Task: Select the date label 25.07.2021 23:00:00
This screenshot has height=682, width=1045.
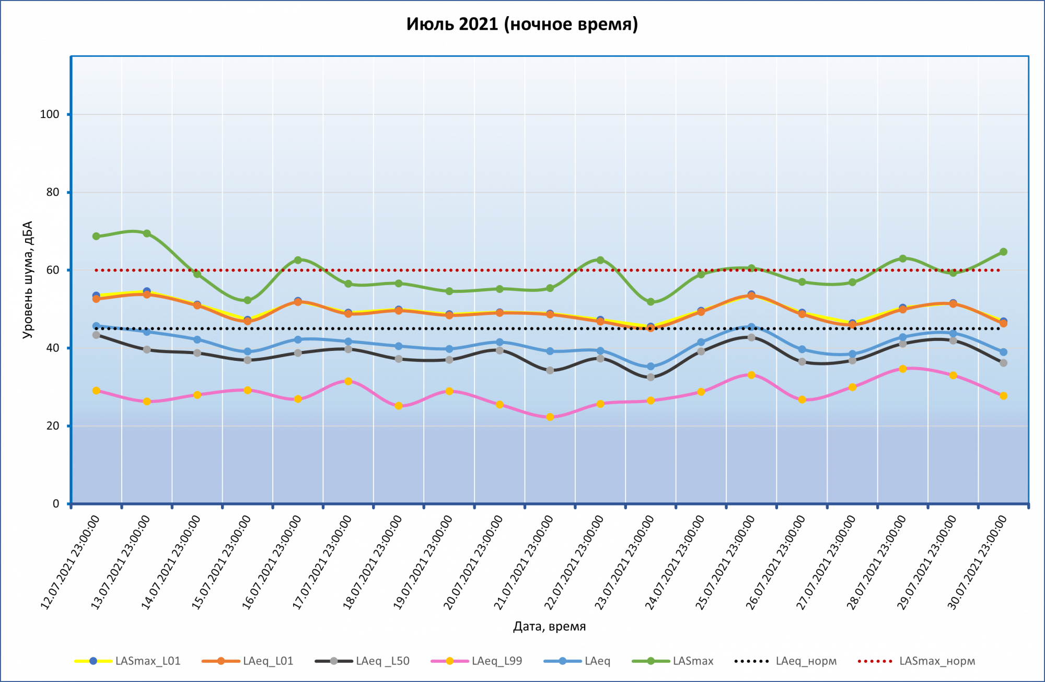Action: tap(725, 562)
